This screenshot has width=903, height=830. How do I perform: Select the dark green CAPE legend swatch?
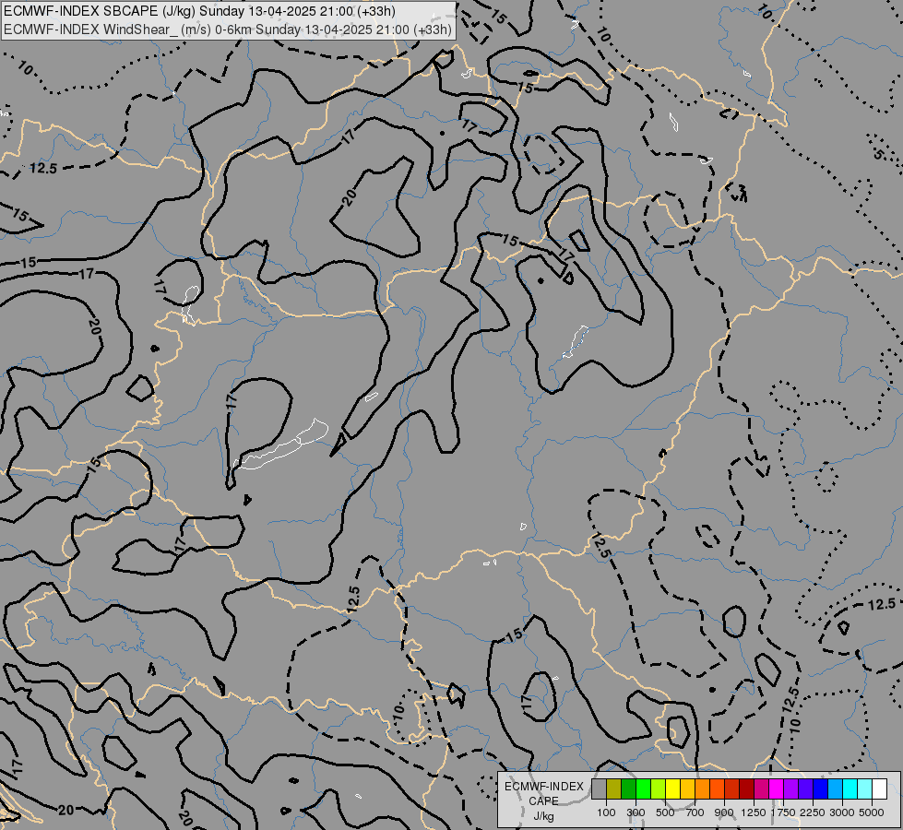click(x=629, y=789)
